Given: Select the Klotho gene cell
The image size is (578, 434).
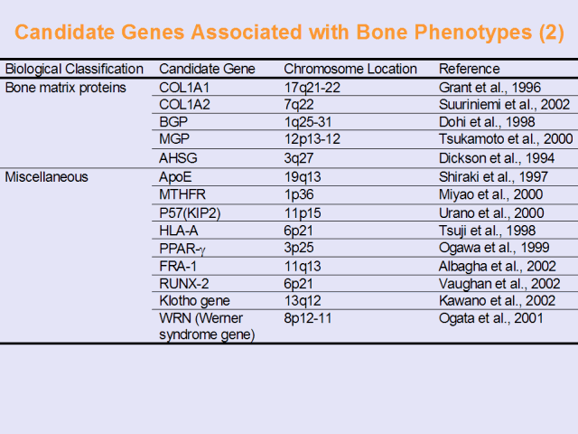Looking at the screenshot, I should (x=192, y=300).
